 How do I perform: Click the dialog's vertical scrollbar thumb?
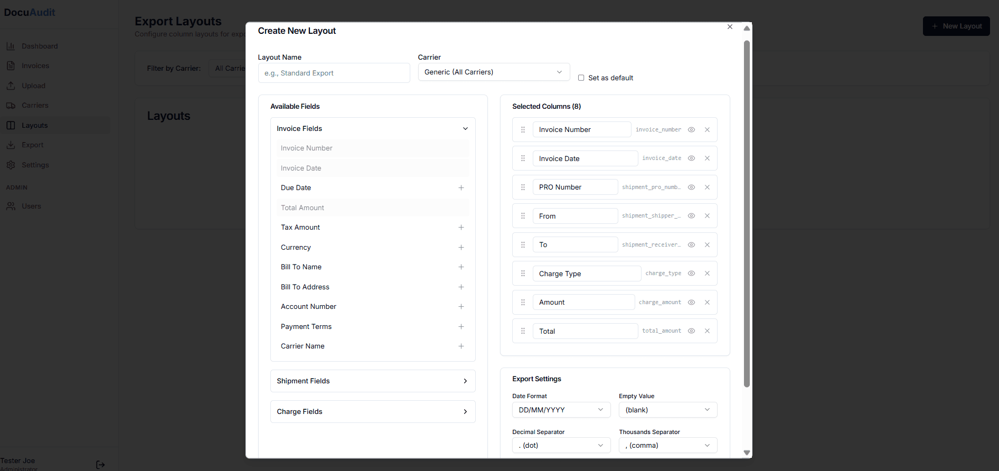point(747,214)
